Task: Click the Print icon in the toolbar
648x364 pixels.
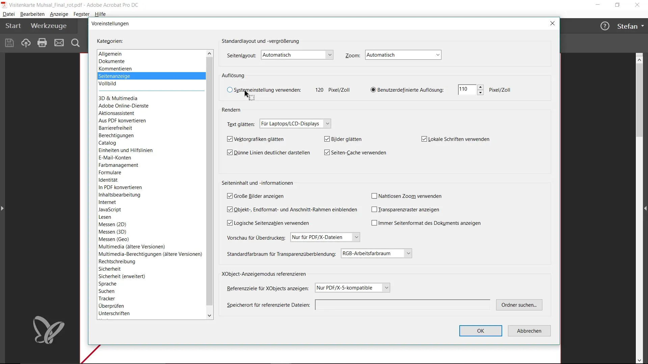Action: pos(42,43)
